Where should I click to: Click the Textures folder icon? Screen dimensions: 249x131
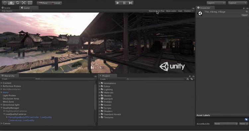click(102, 117)
